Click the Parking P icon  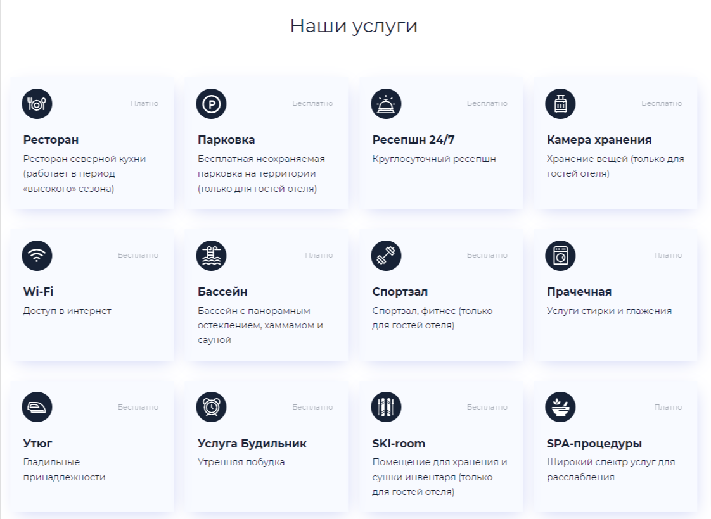211,104
